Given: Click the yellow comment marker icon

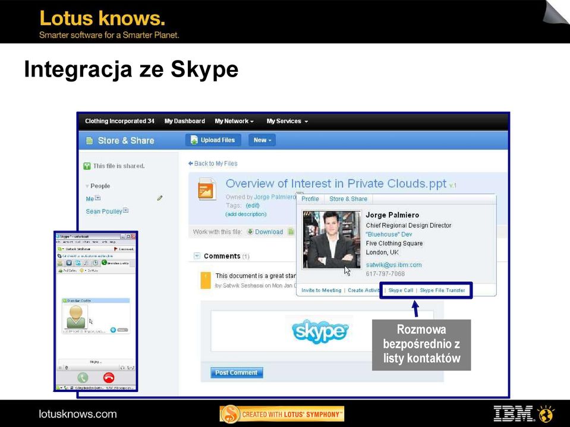Looking at the screenshot, I should 206,280.
